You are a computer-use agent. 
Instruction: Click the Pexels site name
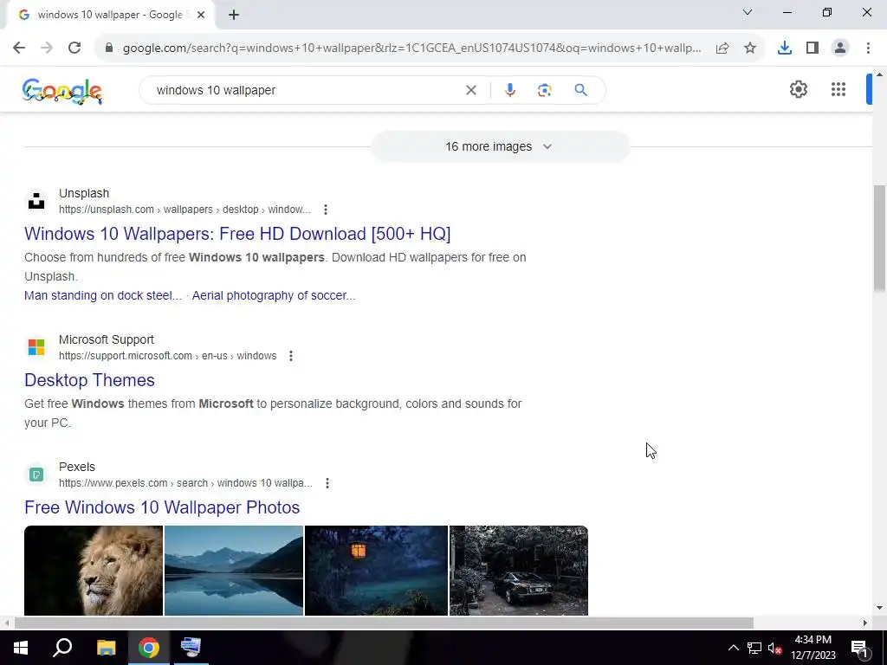click(x=77, y=467)
